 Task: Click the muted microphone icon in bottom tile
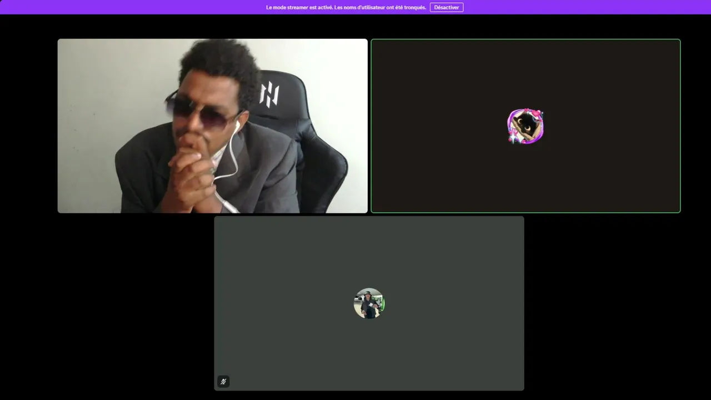tap(223, 382)
